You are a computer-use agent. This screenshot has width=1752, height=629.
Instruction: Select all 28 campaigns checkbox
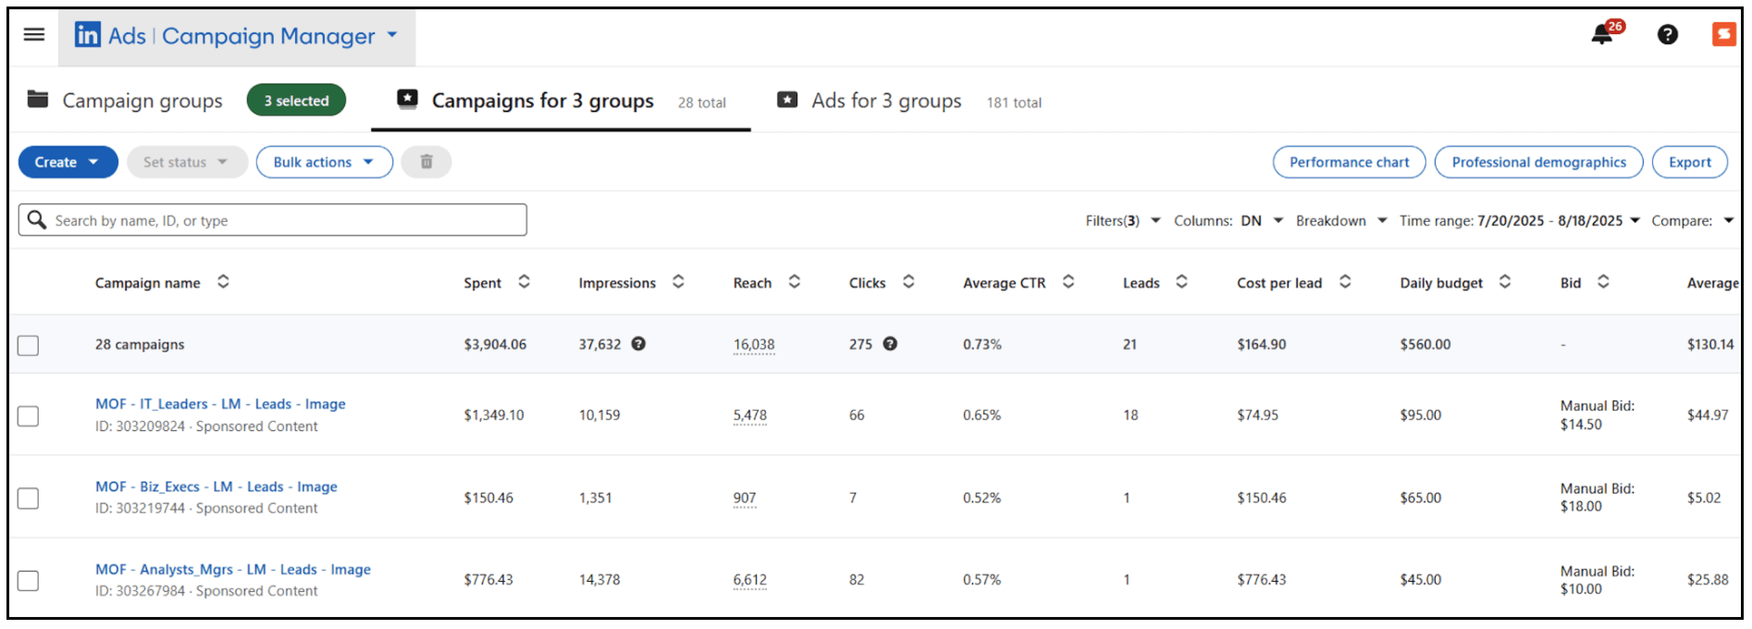point(29,345)
